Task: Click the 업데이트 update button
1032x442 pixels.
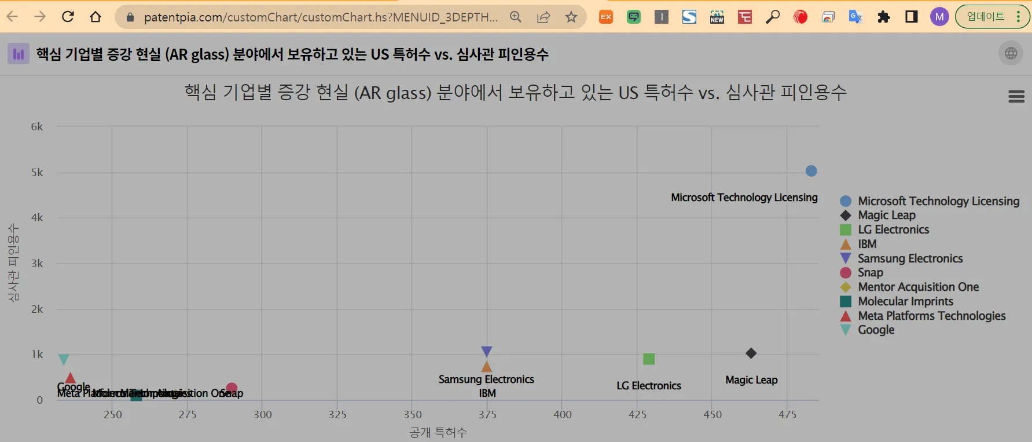Action: pos(992,17)
